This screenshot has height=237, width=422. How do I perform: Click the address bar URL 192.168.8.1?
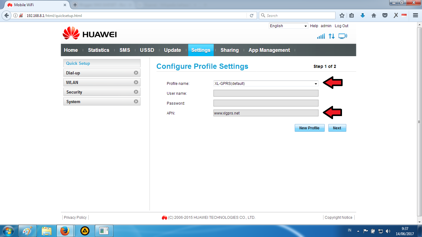tap(54, 15)
